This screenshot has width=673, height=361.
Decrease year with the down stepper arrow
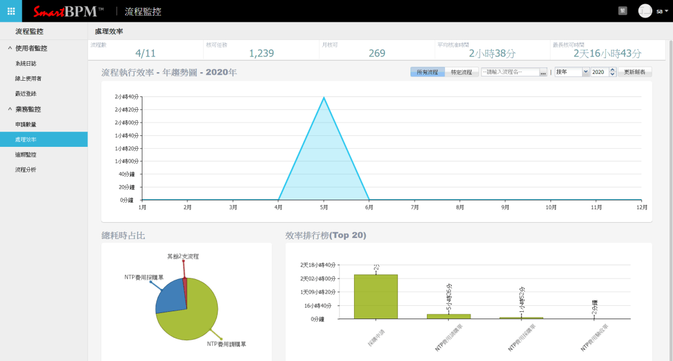[612, 74]
